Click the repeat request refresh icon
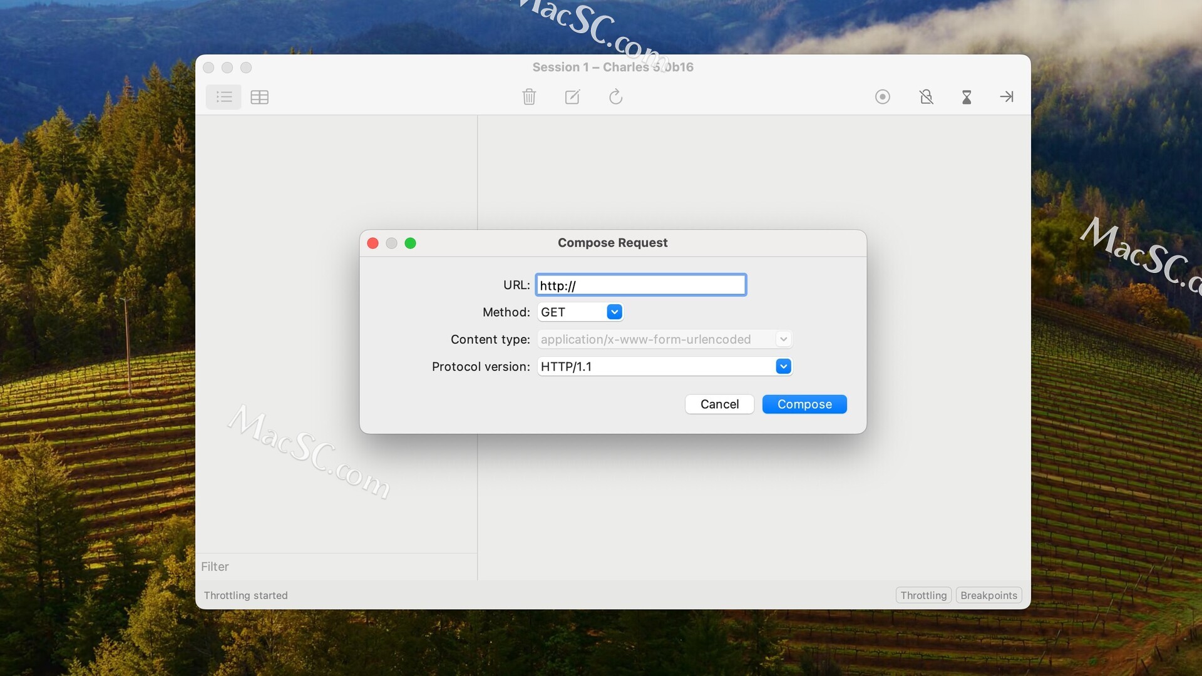Screen dimensions: 1202x676 [615, 97]
